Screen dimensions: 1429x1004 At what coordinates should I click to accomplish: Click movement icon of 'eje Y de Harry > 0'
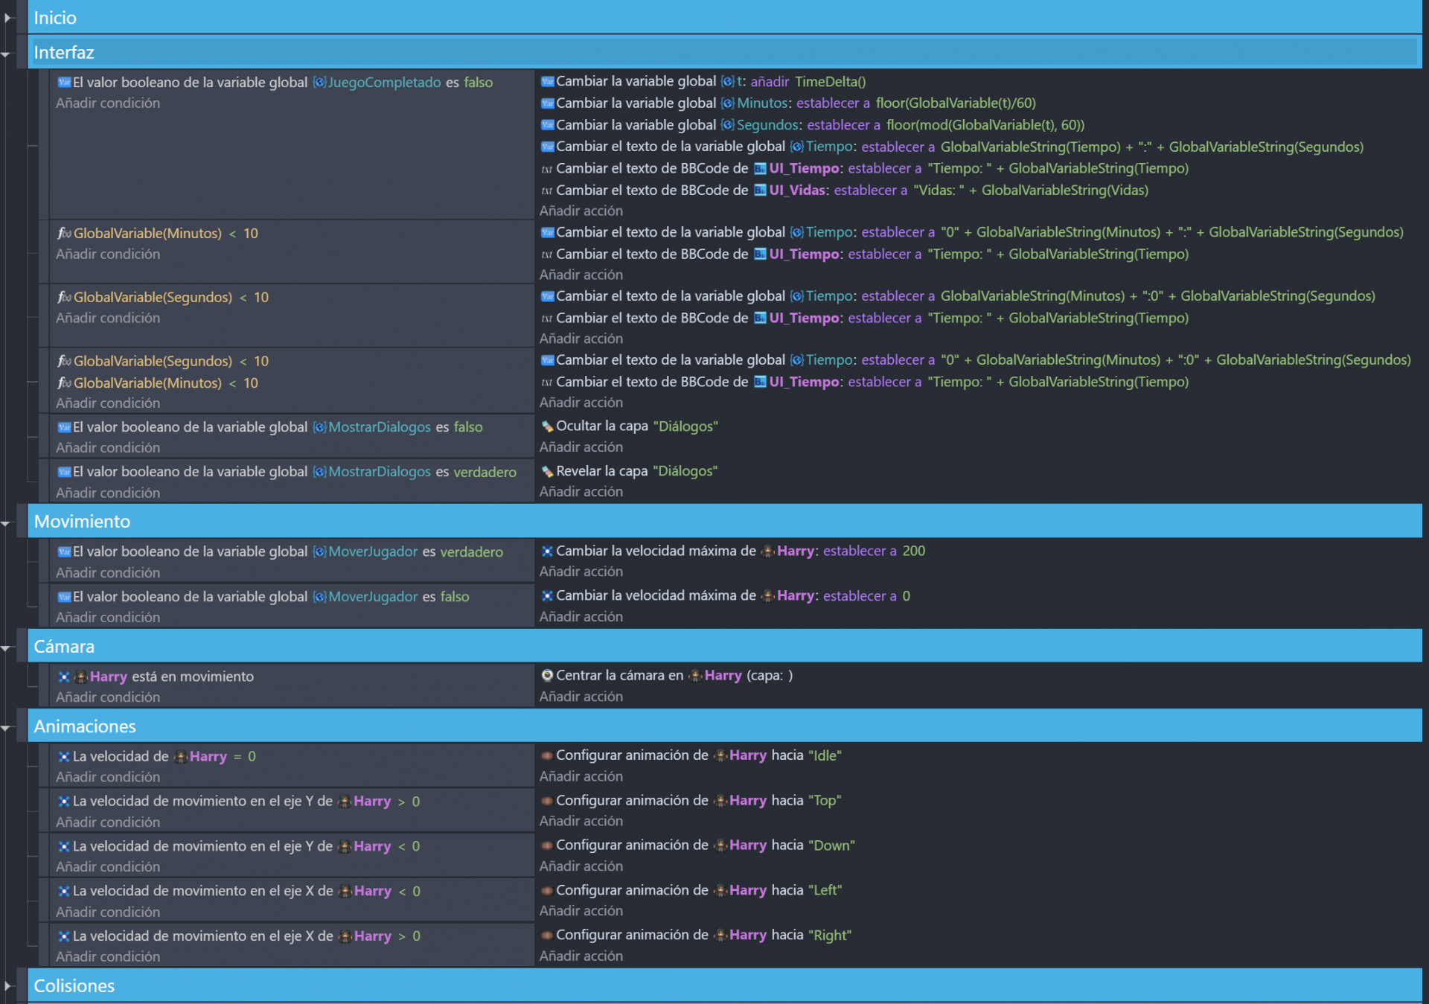click(64, 802)
